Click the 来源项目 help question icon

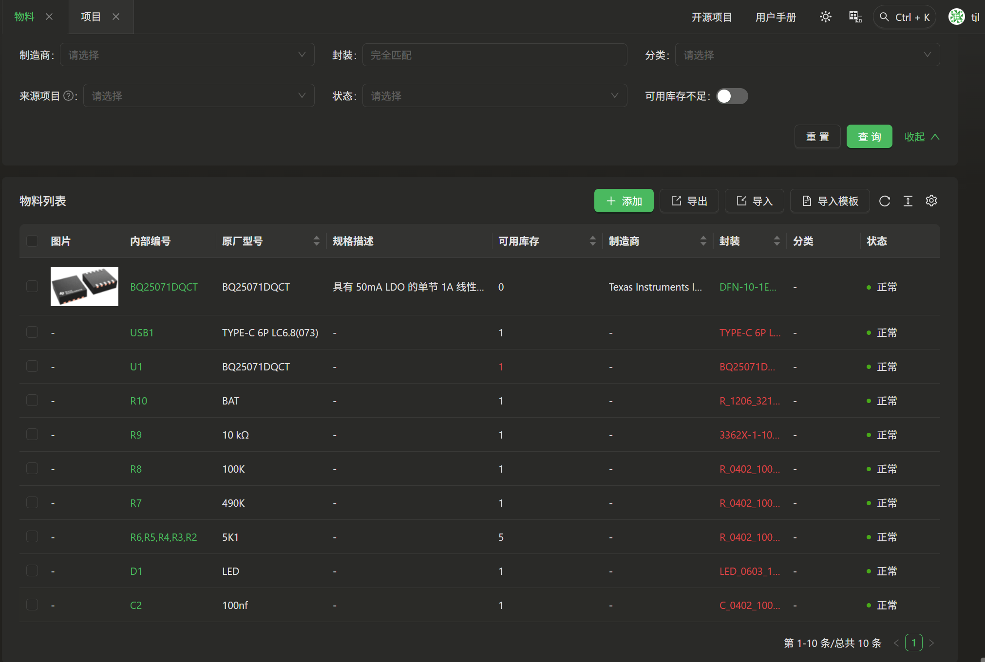click(x=69, y=96)
